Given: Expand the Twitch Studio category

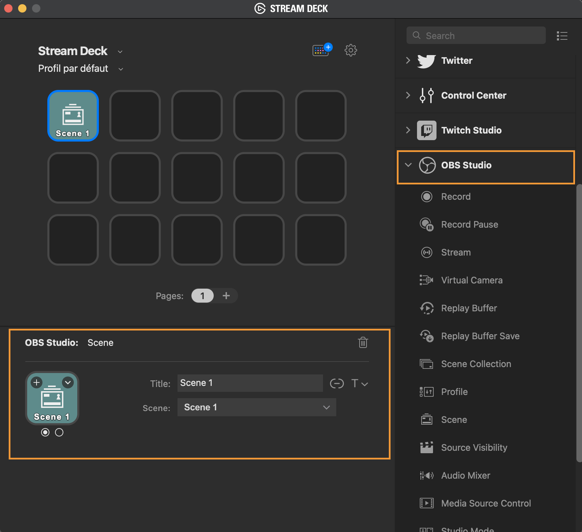Looking at the screenshot, I should pos(408,130).
